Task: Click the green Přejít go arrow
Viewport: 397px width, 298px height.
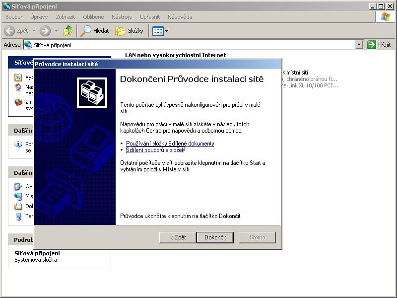Action: [372, 45]
